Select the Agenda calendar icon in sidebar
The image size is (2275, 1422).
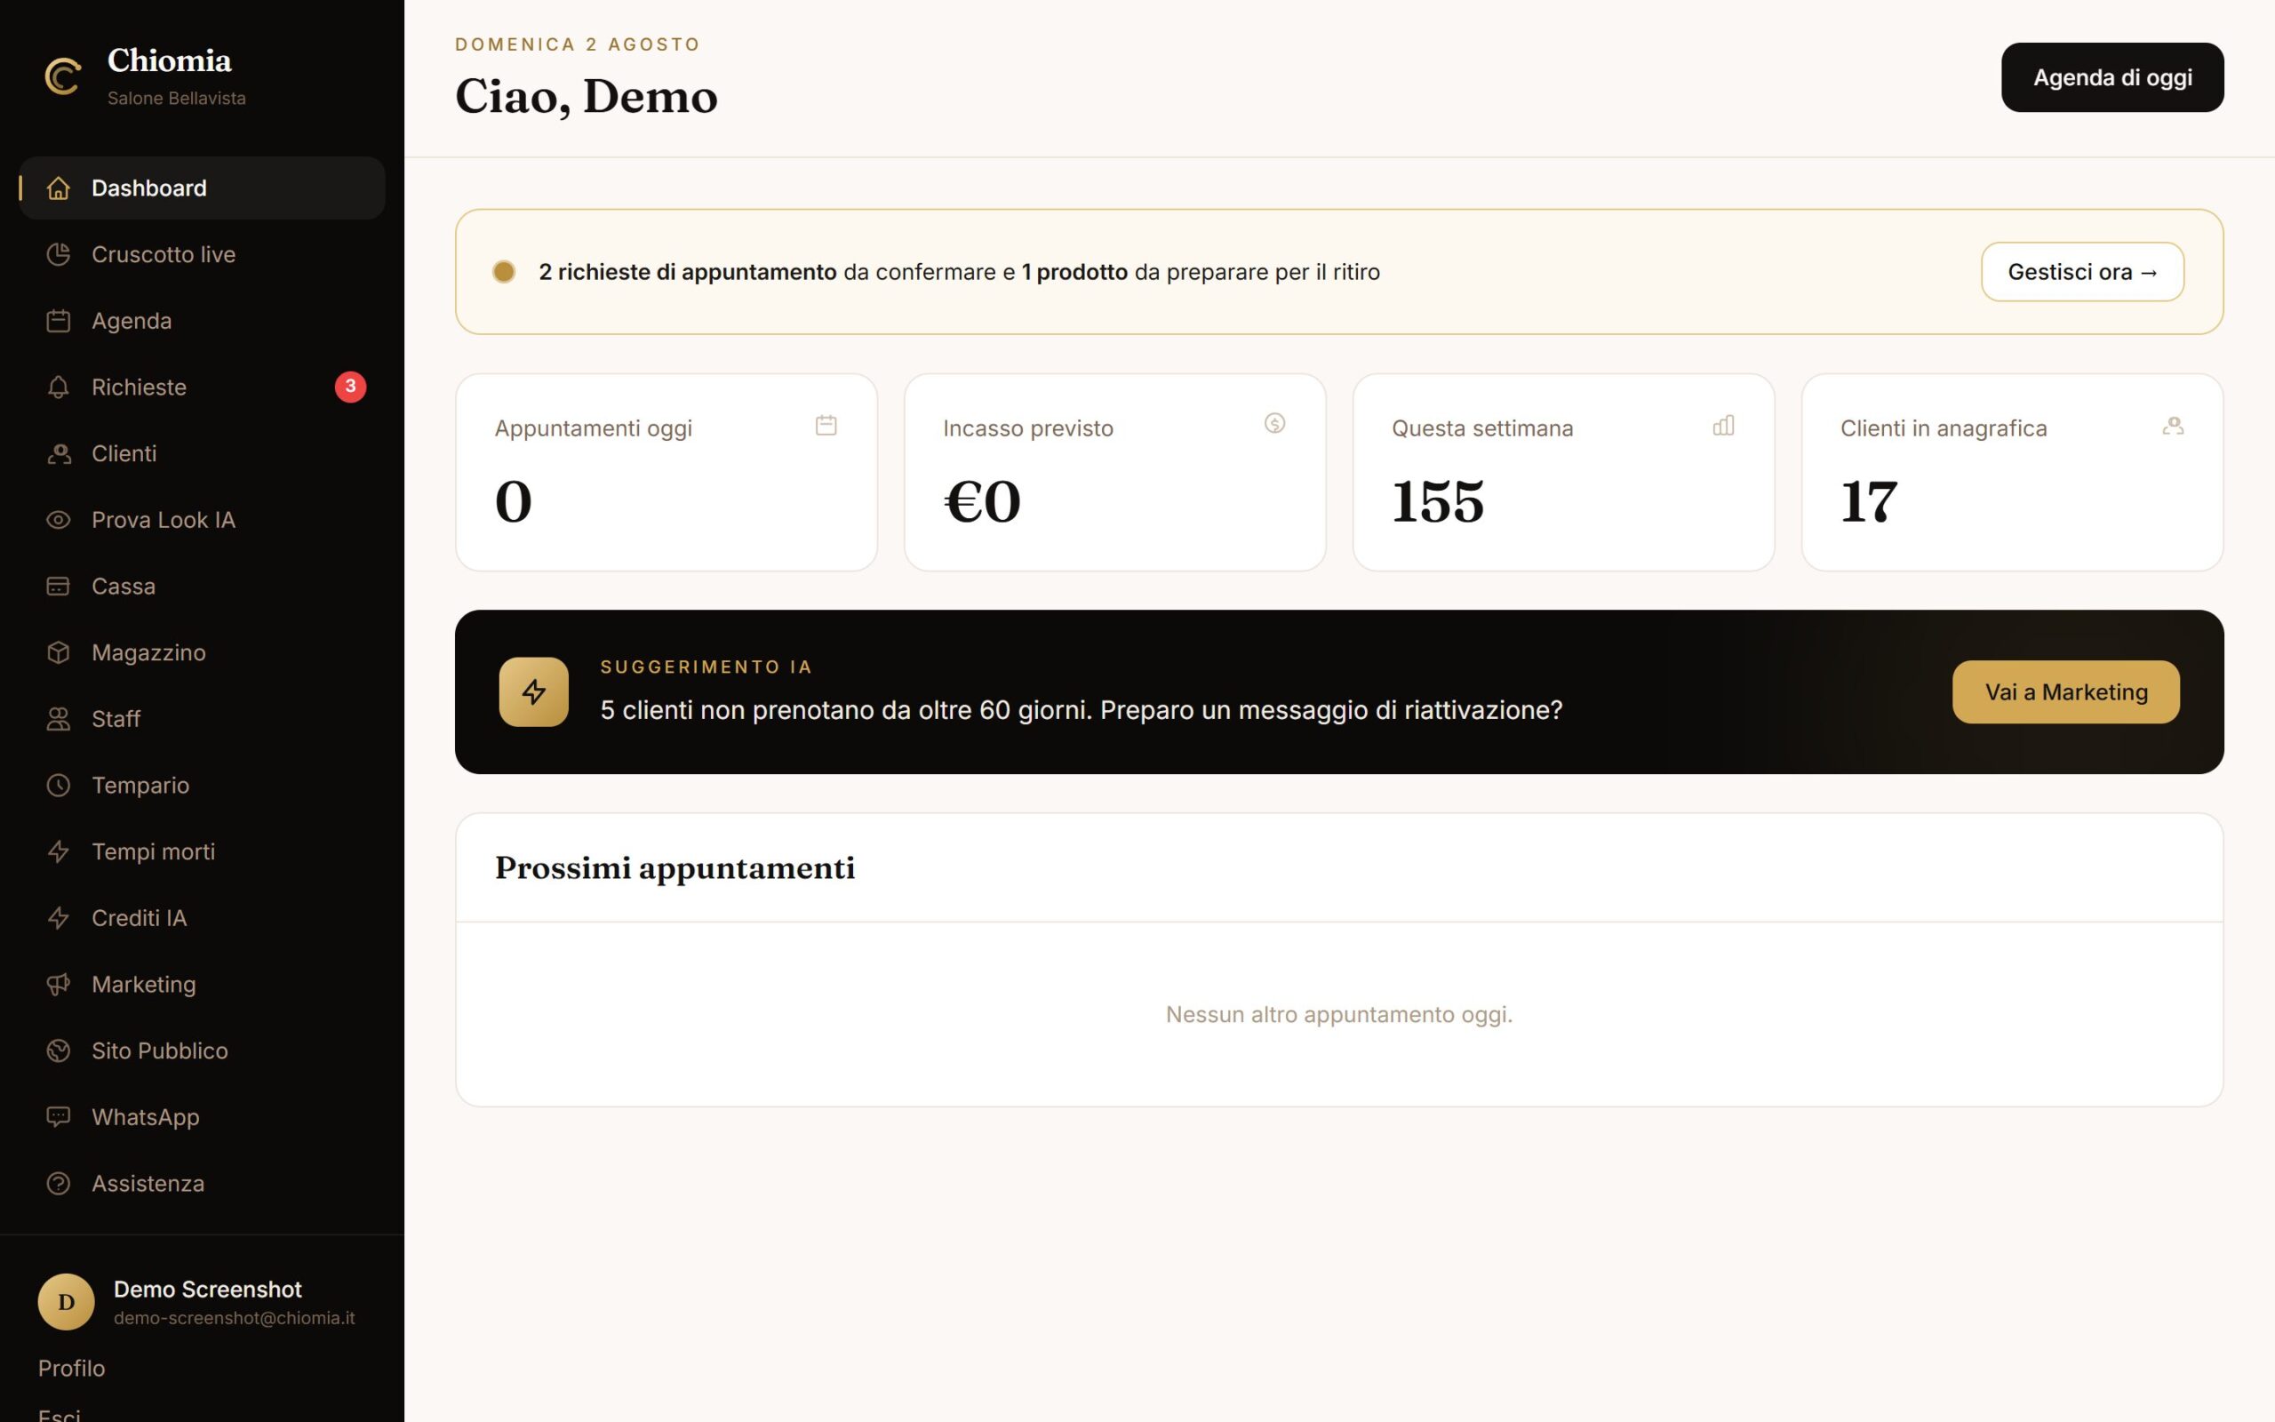[x=59, y=321]
